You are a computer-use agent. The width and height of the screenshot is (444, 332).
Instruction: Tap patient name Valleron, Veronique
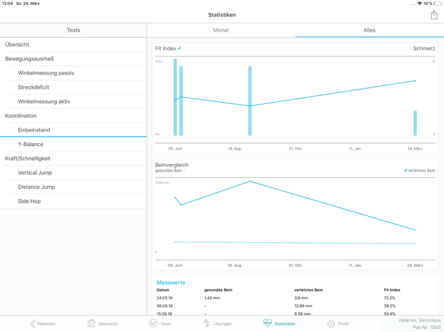(419, 320)
